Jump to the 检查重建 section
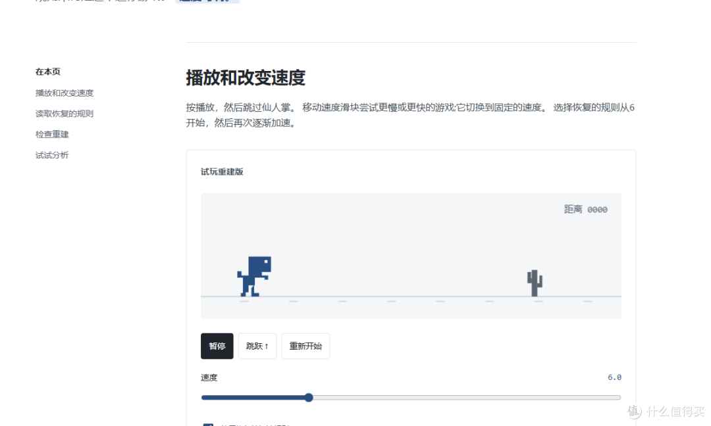 52,135
